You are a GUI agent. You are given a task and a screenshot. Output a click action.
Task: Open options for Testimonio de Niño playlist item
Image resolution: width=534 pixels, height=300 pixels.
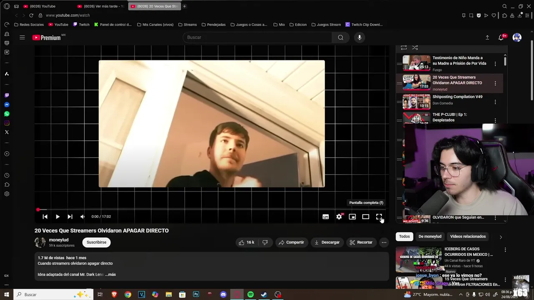click(495, 64)
